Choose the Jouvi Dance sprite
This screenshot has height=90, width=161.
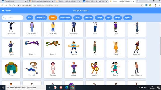(x=137, y=69)
